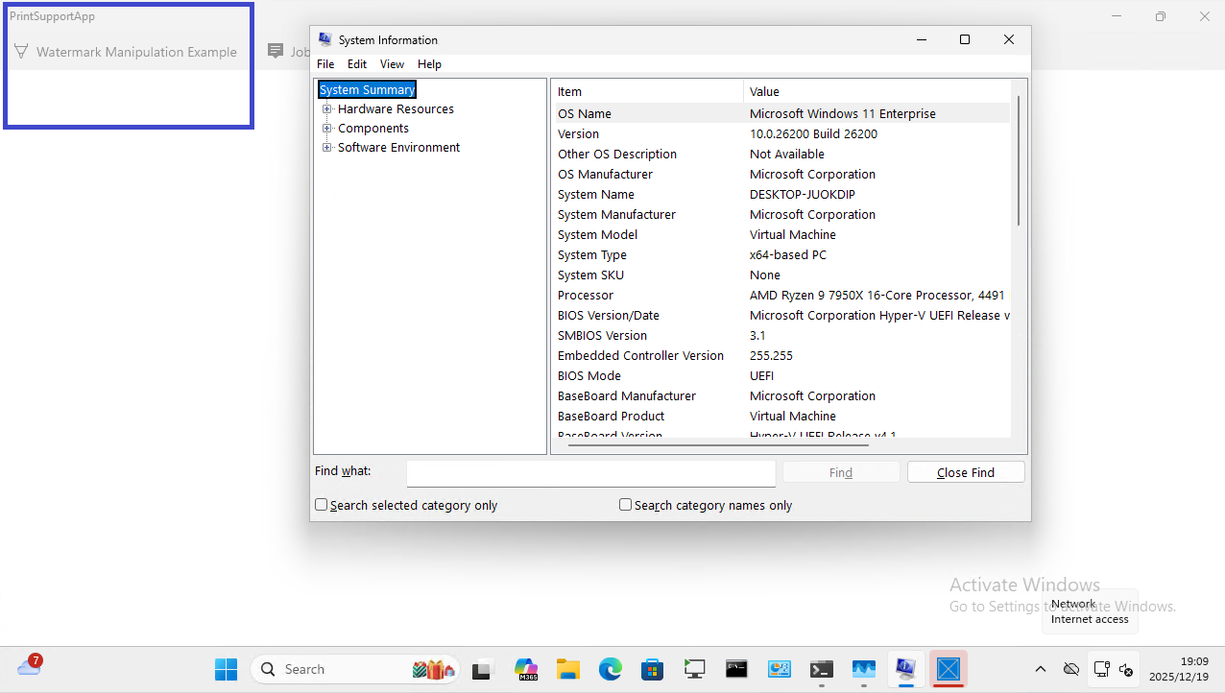Launch Microsoft Store from the taskbar
Viewport: 1225px width, 693px height.
(x=653, y=669)
